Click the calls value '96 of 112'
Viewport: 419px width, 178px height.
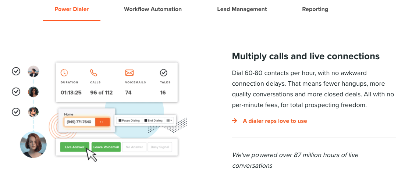point(101,93)
